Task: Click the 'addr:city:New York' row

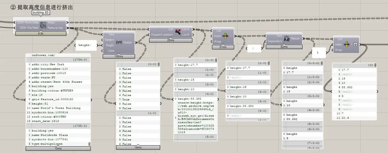Action: coord(59,64)
